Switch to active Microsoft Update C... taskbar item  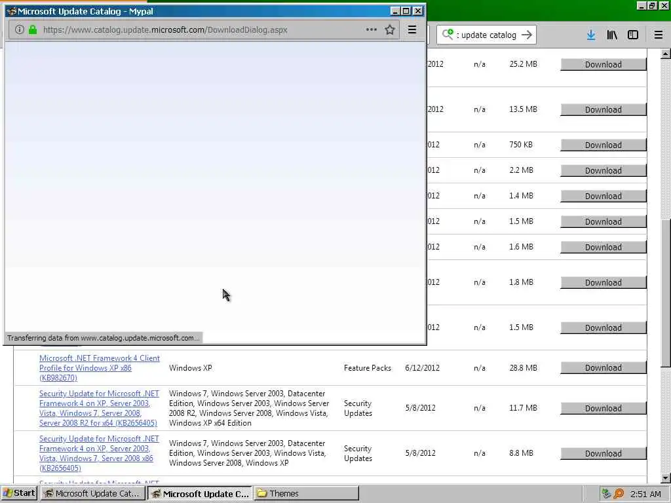pos(201,493)
